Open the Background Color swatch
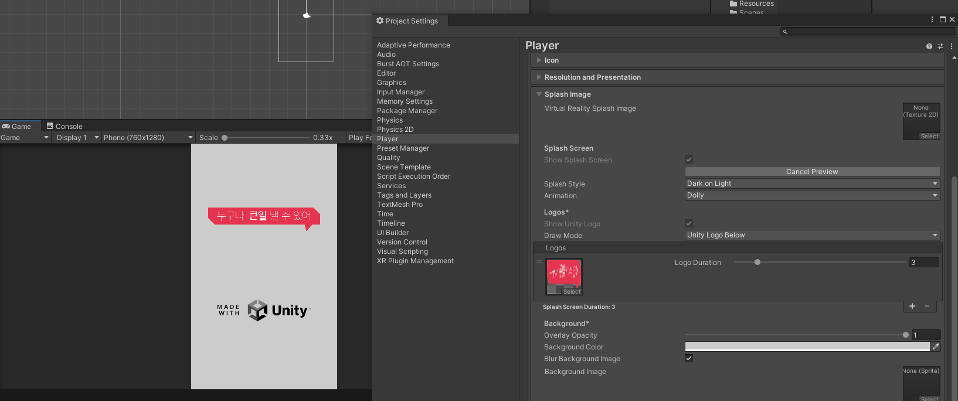 click(x=807, y=346)
